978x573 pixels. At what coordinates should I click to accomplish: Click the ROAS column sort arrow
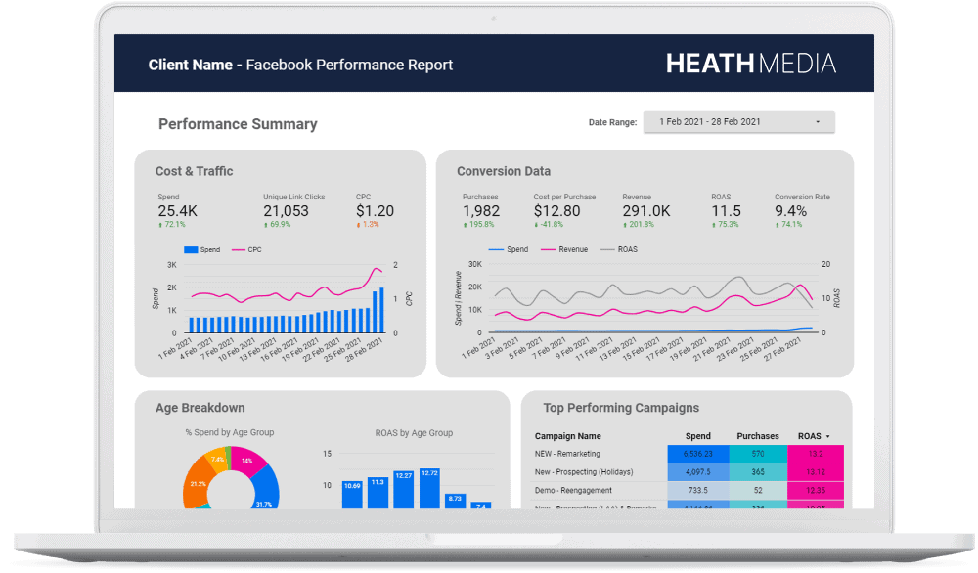pyautogui.click(x=828, y=436)
